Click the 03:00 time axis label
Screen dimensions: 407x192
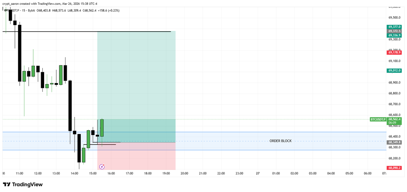click(x=312, y=173)
